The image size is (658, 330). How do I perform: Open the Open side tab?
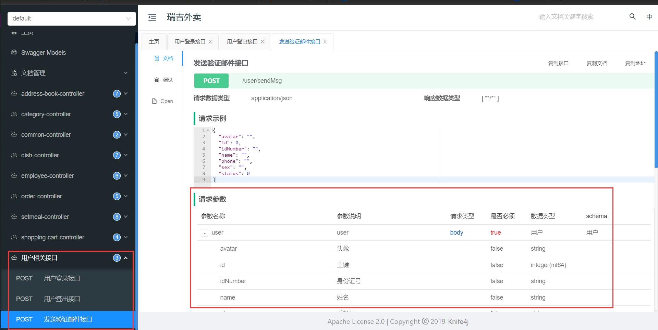point(162,101)
